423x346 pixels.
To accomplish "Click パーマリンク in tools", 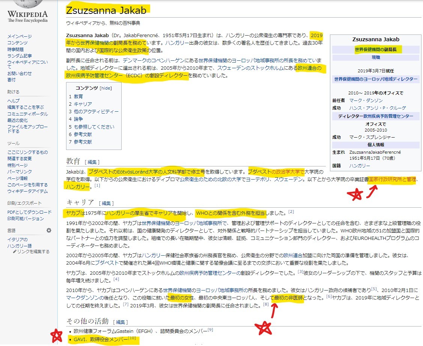I will [x=20, y=172].
